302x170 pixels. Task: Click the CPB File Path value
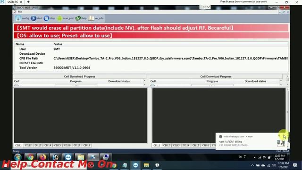coord(171,59)
